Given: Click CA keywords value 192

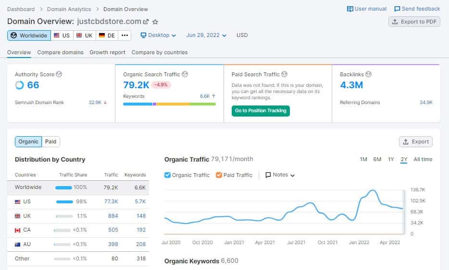Looking at the screenshot, I should click(141, 230).
